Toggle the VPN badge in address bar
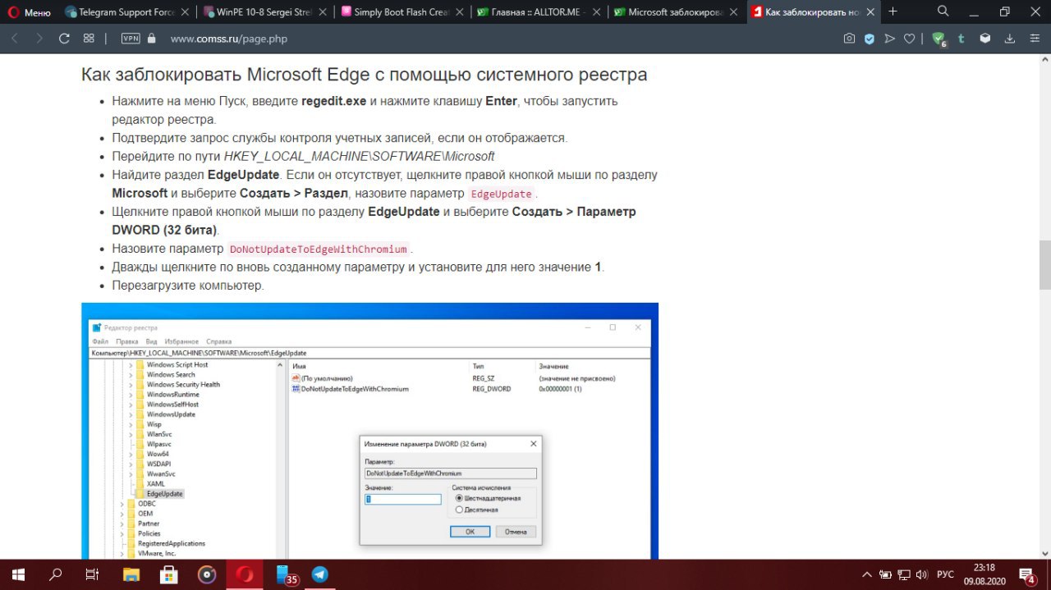Viewport: 1051px width, 590px height. click(131, 39)
